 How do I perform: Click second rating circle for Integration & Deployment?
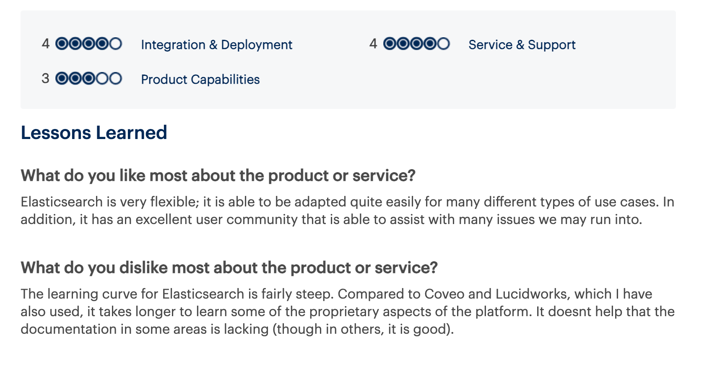(75, 44)
